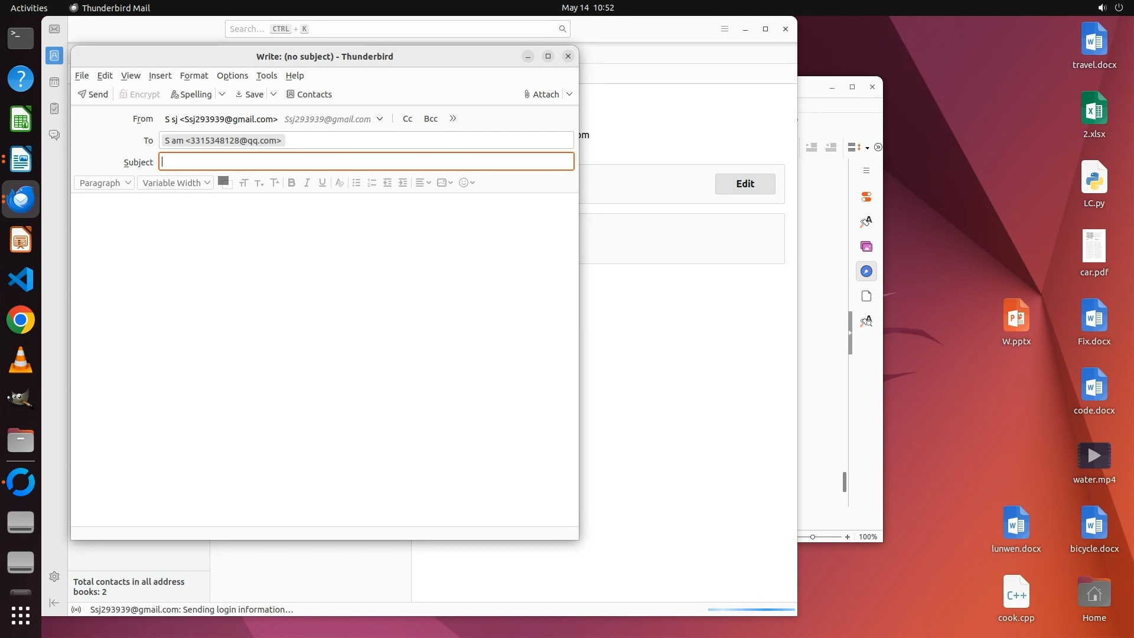The width and height of the screenshot is (1134, 638).
Task: Toggle italic text formatting
Action: click(307, 183)
